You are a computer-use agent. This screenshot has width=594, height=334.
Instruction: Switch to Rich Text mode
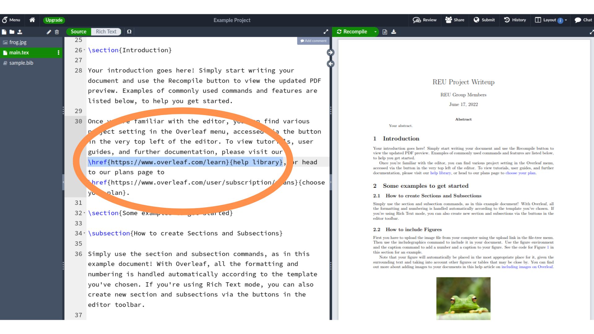(x=106, y=32)
